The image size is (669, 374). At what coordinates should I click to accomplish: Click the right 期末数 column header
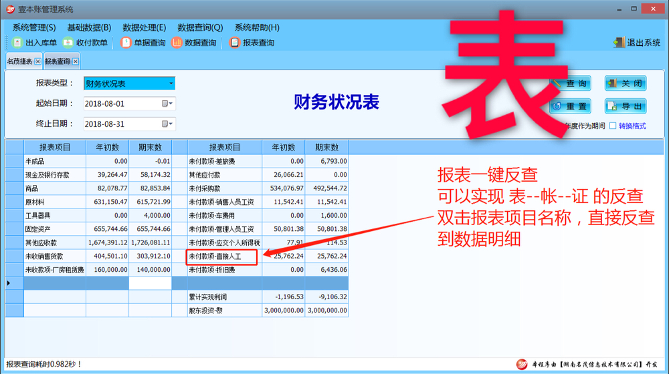[x=327, y=148]
